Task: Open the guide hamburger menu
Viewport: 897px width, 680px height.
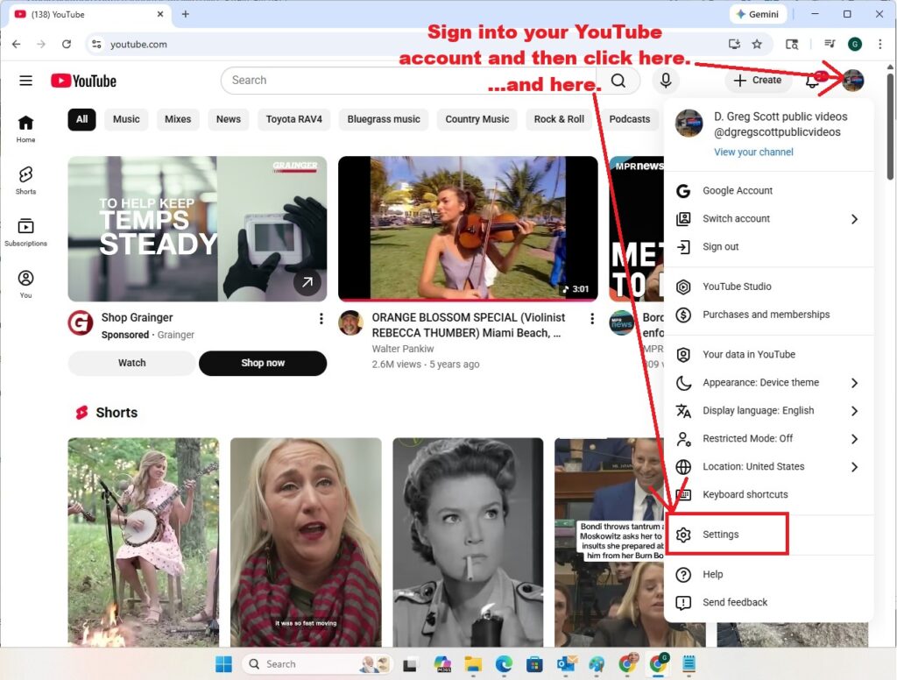Action: click(x=25, y=80)
